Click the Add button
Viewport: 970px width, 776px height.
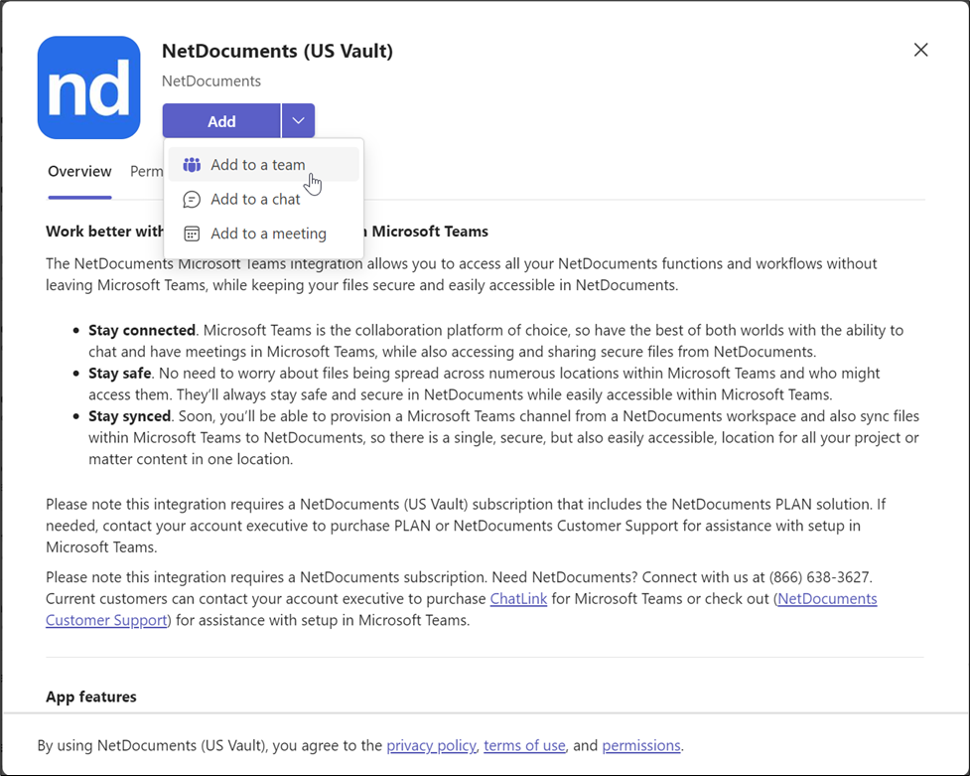click(x=220, y=120)
